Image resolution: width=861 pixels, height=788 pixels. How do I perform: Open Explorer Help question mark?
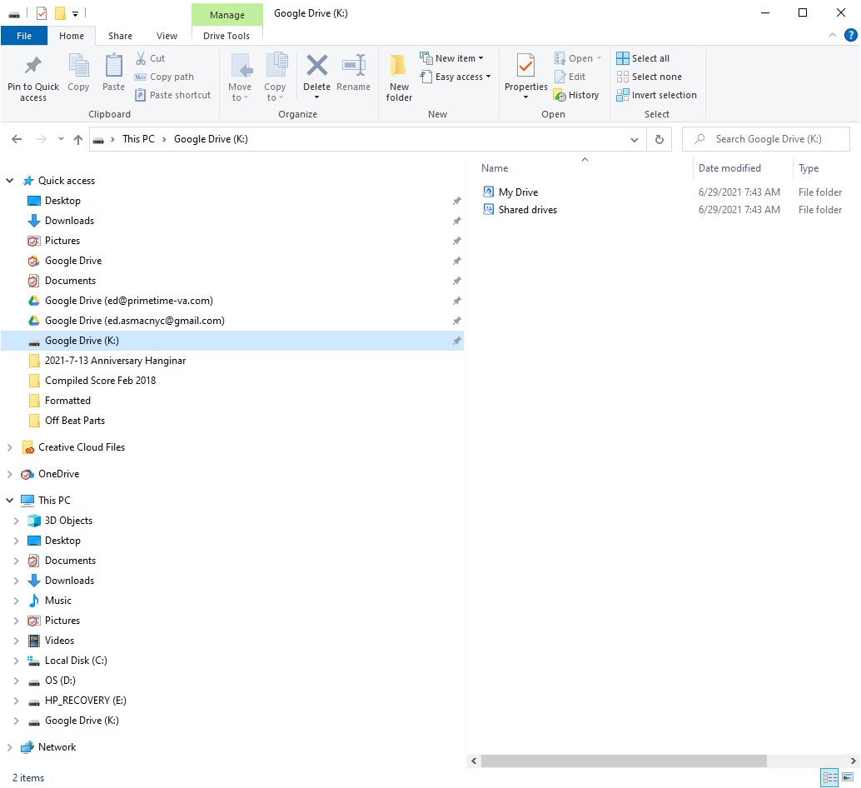(850, 35)
